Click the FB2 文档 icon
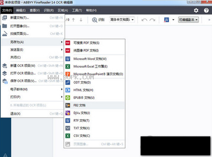 68,105
